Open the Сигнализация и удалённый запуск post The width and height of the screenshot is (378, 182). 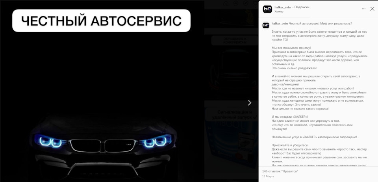(232, 138)
